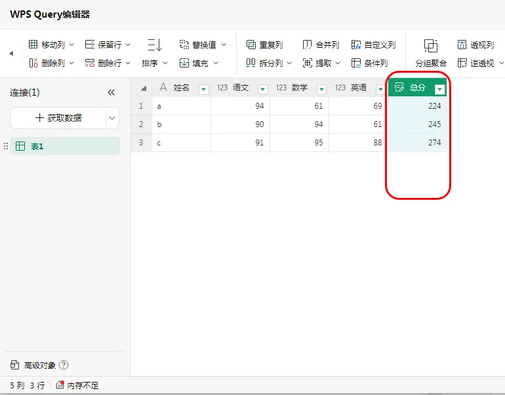The height and width of the screenshot is (395, 505).
Task: Click the 高级对象 icon
Action: (14, 365)
